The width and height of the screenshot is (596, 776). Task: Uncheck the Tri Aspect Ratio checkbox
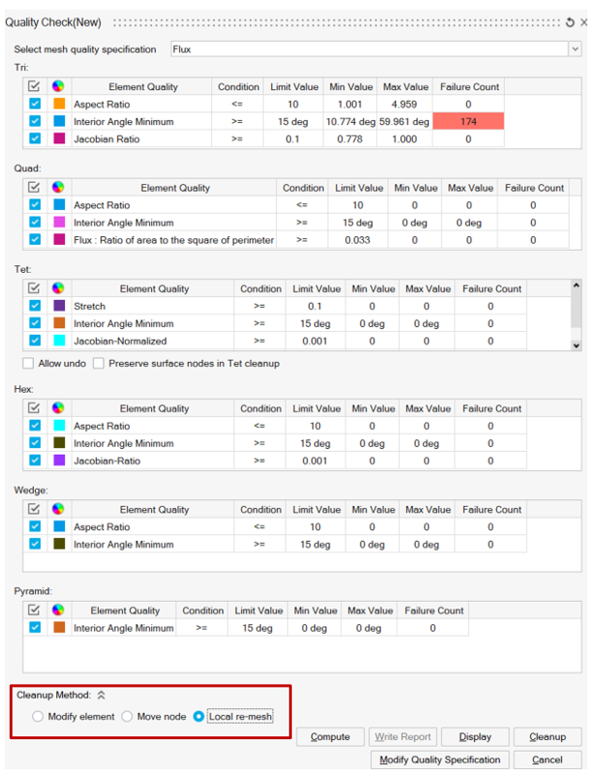click(35, 104)
